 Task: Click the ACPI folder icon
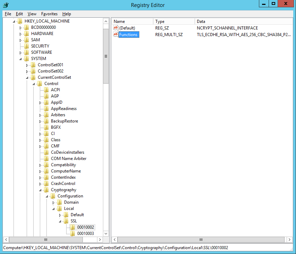pyautogui.click(x=46, y=90)
